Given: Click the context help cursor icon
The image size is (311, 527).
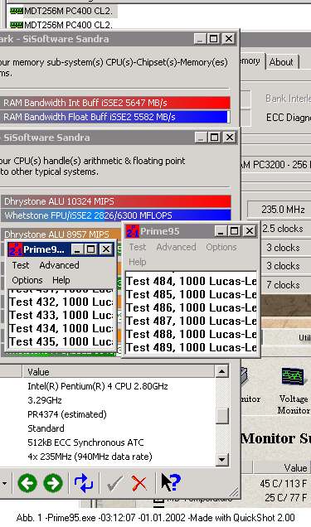Looking at the screenshot, I should click(171, 482).
